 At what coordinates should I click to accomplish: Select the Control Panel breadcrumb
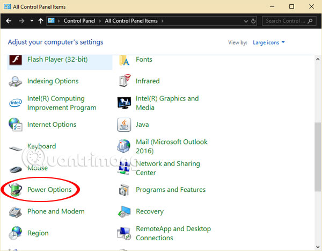click(x=79, y=21)
